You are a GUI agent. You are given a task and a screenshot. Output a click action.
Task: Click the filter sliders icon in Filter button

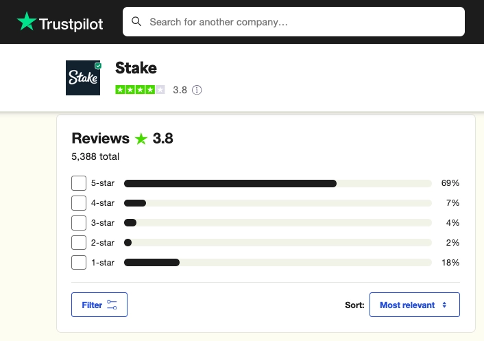tap(112, 305)
